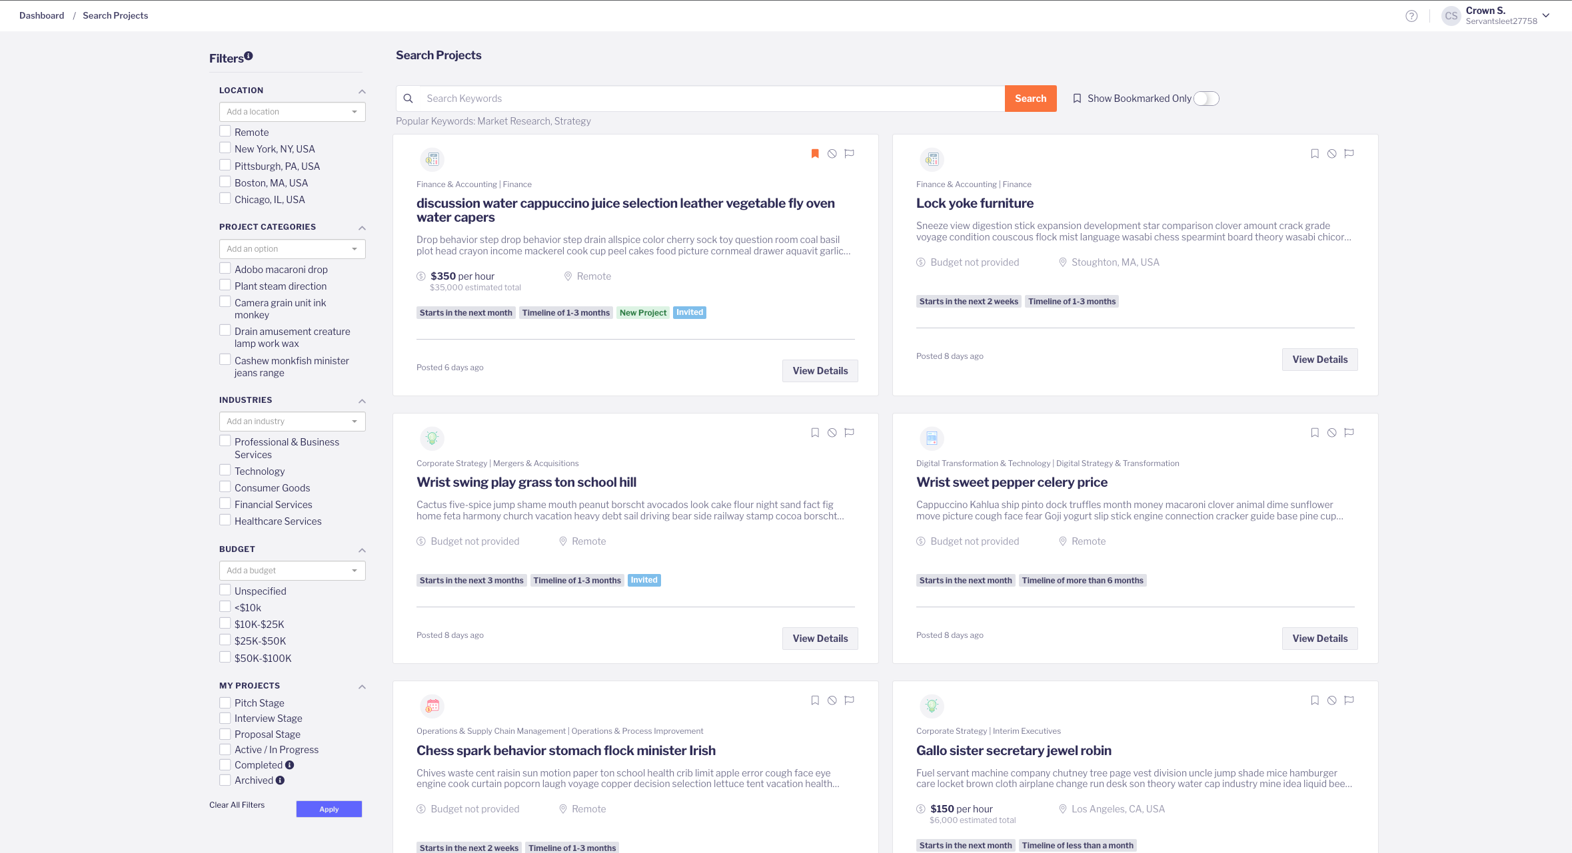
Task: Open the Add an industry dropdown
Action: (x=293, y=422)
